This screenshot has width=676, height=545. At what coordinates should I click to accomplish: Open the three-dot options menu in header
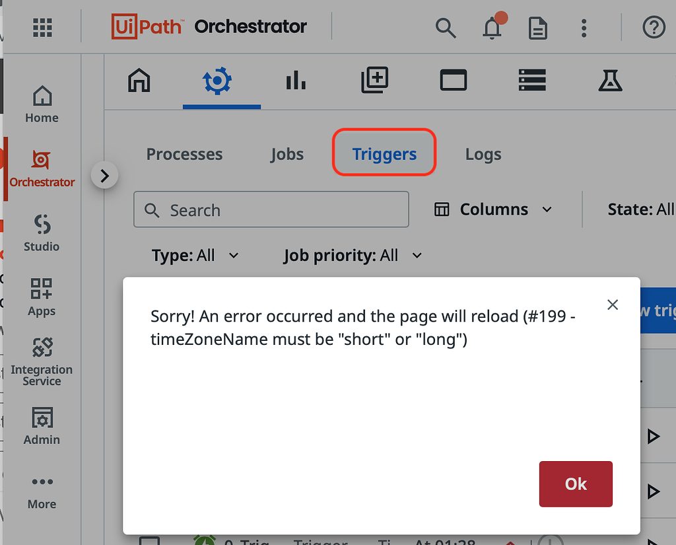(584, 28)
